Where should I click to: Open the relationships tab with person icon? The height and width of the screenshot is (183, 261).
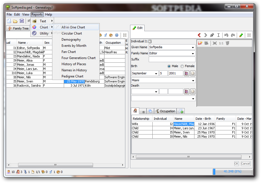135,111
